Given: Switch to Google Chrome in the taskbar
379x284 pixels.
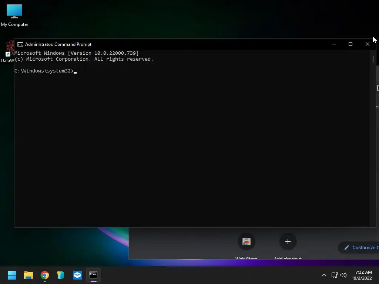Looking at the screenshot, I should point(45,275).
